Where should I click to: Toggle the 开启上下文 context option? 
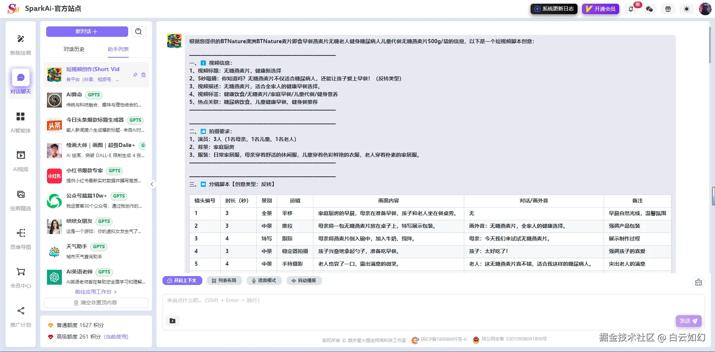pyautogui.click(x=182, y=281)
